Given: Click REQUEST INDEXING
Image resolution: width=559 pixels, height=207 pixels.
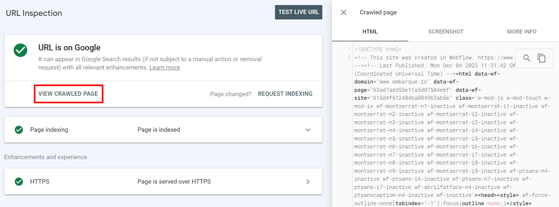Looking at the screenshot, I should click(x=285, y=94).
